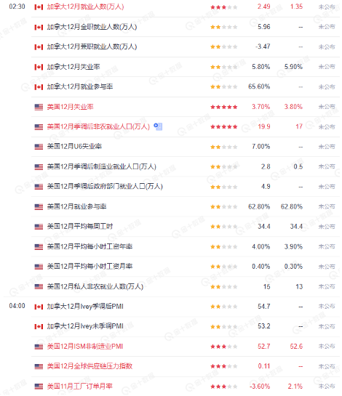Viewport: 342px width, 396px height.
Task: Click the US flag beside 美国12月ISM非制造业PMI
Action: pos(39,347)
